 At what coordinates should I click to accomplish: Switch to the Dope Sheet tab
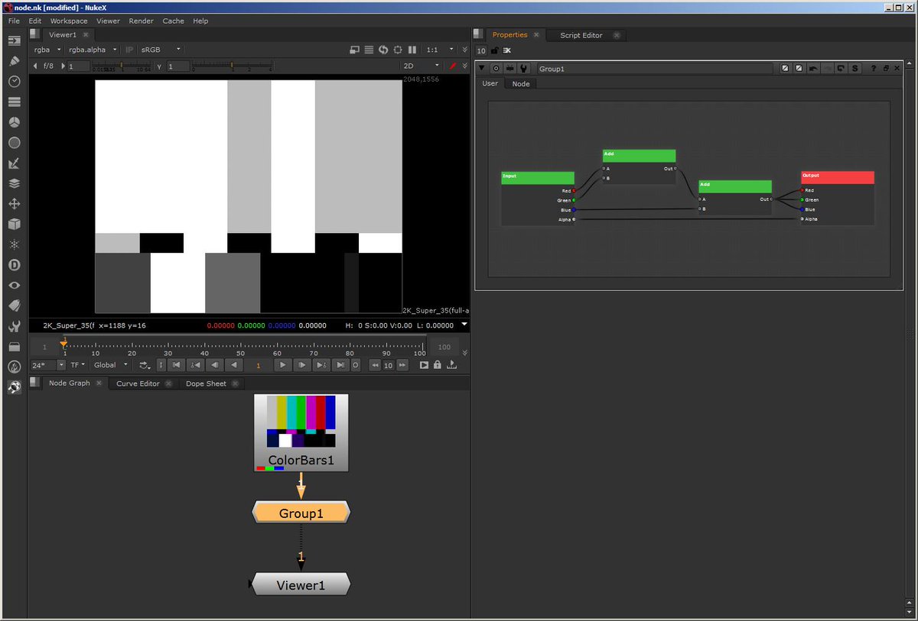coord(206,383)
